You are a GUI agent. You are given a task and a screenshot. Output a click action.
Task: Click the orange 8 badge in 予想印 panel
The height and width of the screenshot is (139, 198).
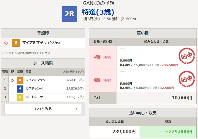16,43
